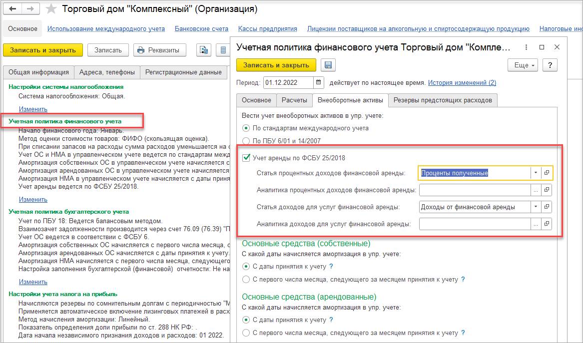Open Аналитика процентных доходов element icon
The width and height of the screenshot is (583, 343).
pyautogui.click(x=547, y=190)
